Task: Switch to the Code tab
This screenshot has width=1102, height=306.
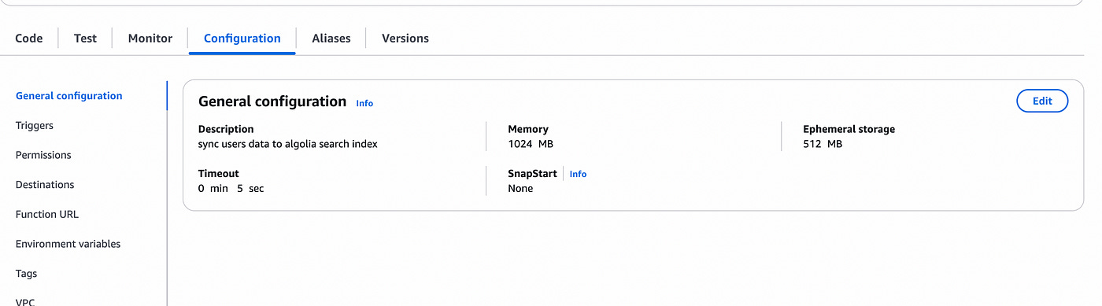Action: pyautogui.click(x=29, y=38)
